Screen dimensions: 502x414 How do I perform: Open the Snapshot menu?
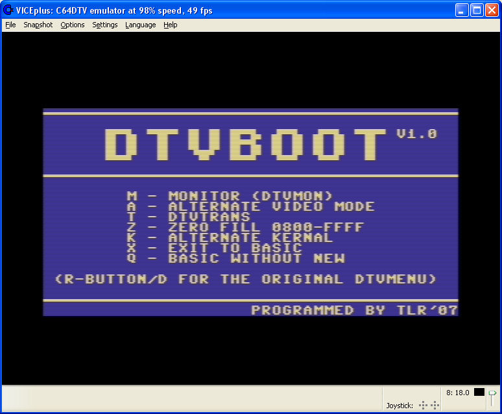click(x=38, y=25)
